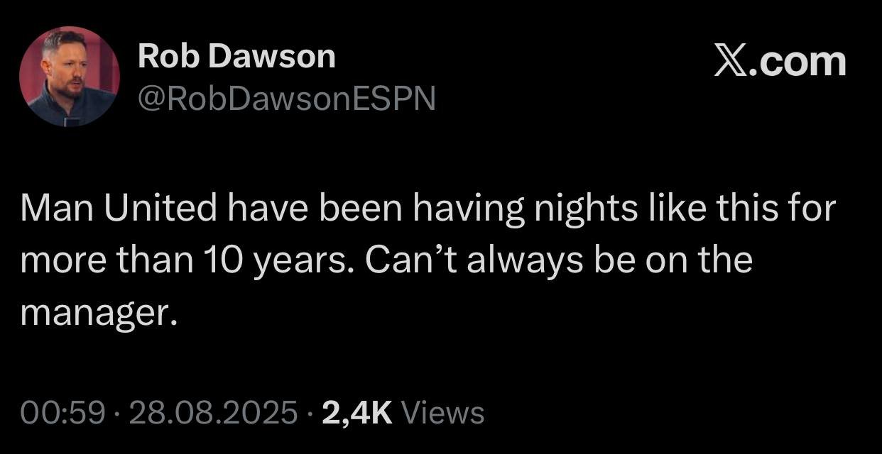This screenshot has height=454, width=882.
Task: Open Rob Dawson's profile picture
Action: point(70,77)
